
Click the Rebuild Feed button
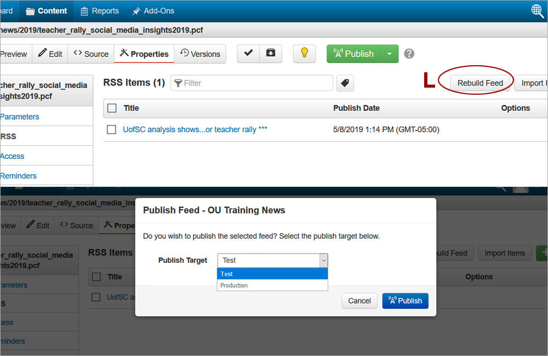point(480,83)
